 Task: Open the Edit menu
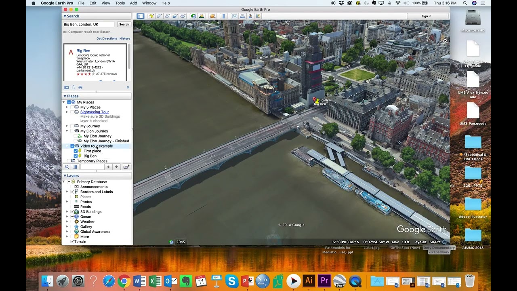point(93,3)
